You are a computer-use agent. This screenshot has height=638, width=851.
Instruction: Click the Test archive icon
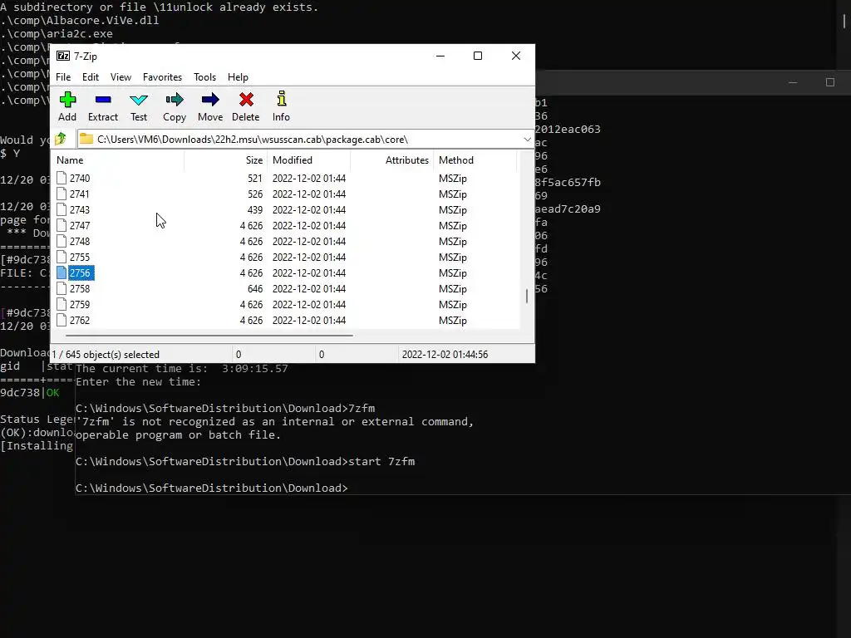(139, 100)
